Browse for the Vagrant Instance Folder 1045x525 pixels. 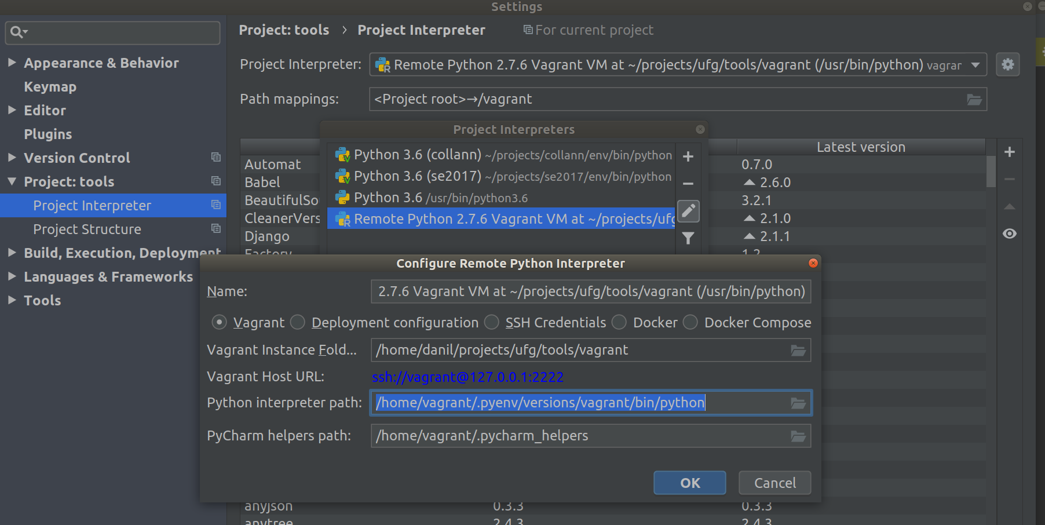click(x=798, y=351)
